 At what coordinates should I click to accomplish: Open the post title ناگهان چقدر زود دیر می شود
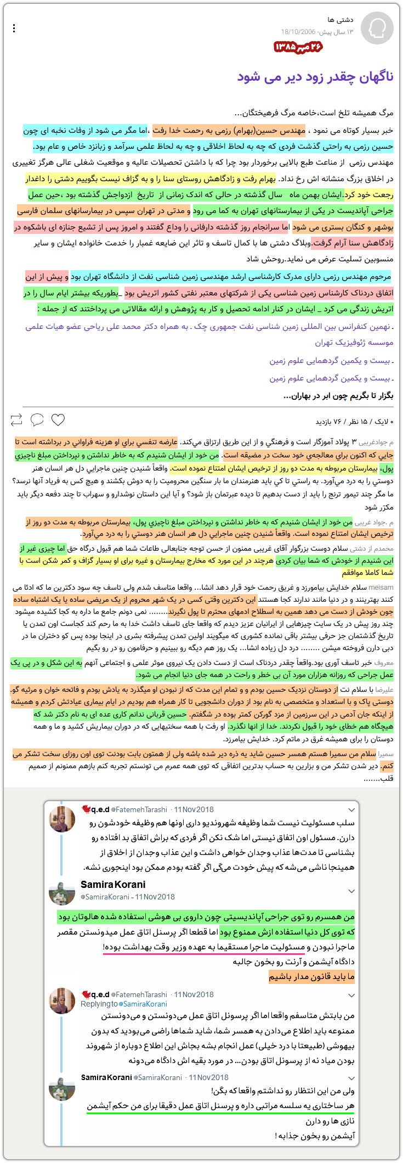315,76
